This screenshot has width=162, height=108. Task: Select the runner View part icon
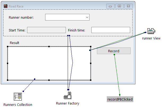click(151, 31)
